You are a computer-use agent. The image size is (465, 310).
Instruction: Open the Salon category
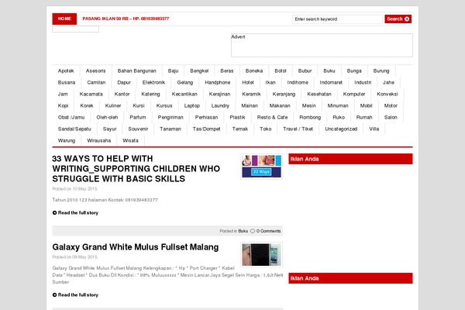coord(391,117)
